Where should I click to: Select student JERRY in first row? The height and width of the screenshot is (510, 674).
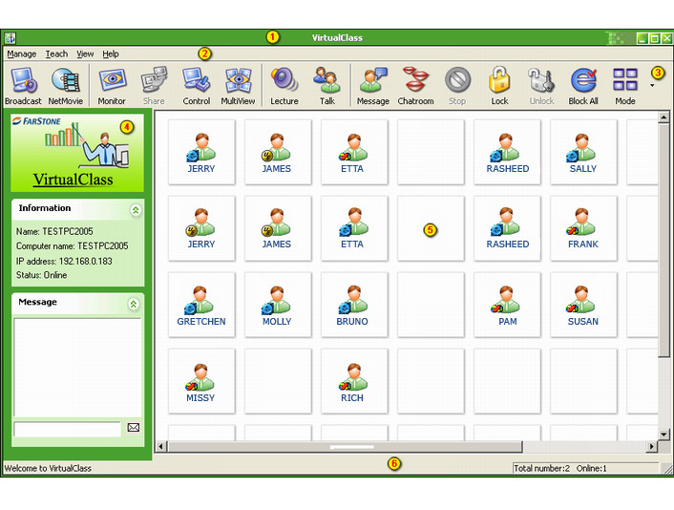click(x=201, y=152)
